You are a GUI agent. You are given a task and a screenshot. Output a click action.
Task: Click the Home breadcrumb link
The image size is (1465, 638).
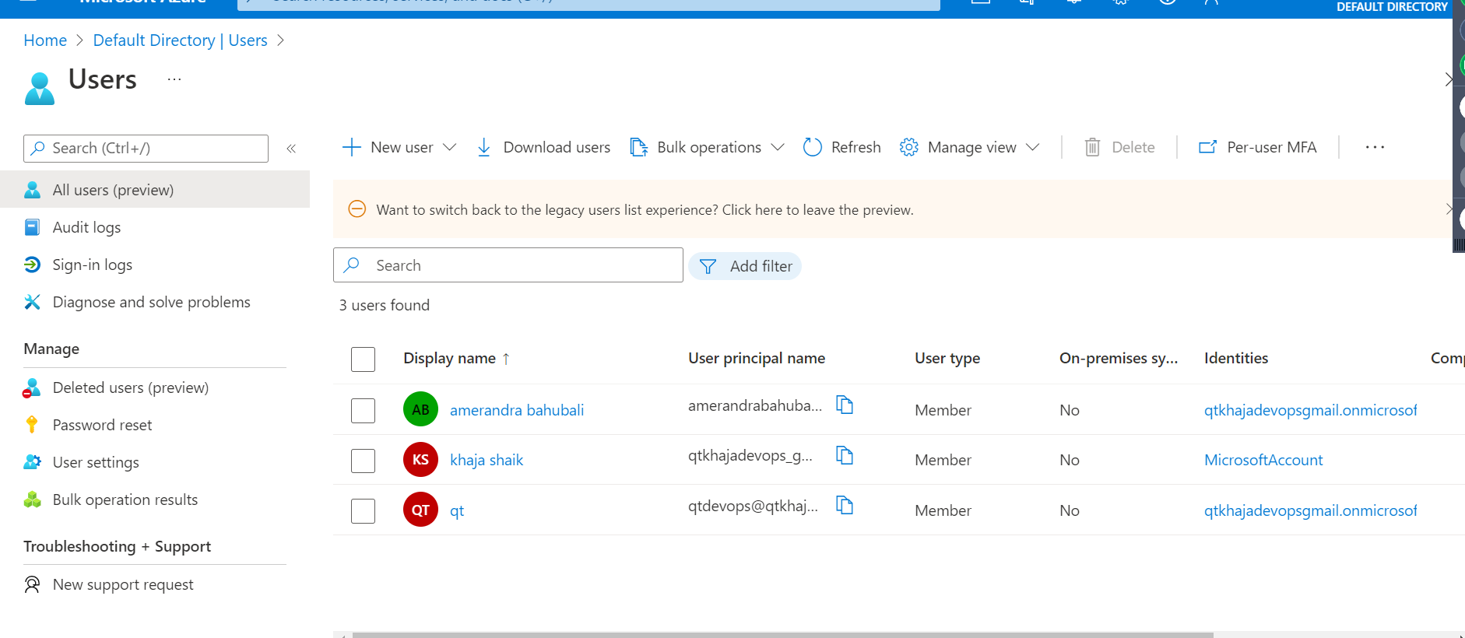click(x=45, y=40)
